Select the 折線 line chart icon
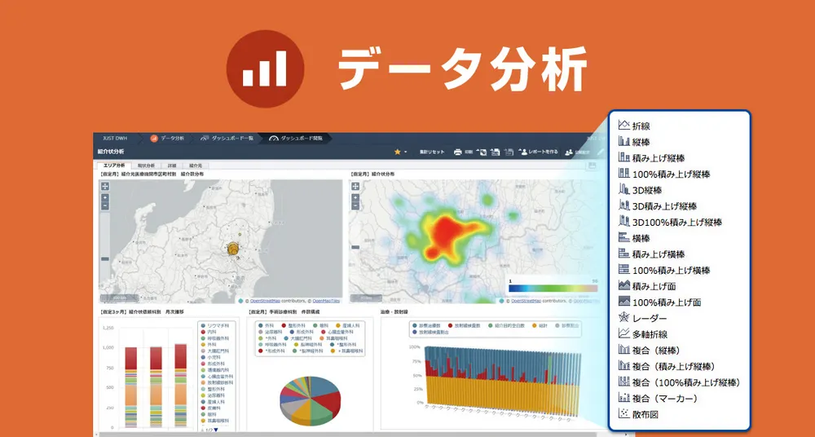 (624, 126)
